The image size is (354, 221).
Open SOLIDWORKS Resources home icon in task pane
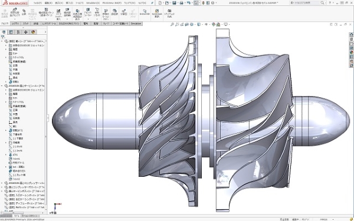tap(351, 35)
